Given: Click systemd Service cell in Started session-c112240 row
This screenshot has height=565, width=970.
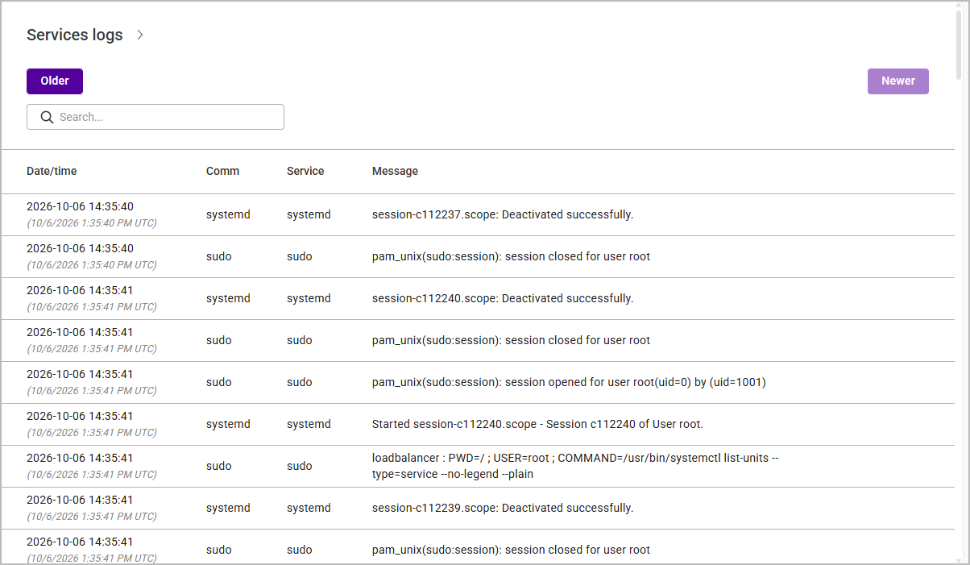Looking at the screenshot, I should pyautogui.click(x=309, y=424).
